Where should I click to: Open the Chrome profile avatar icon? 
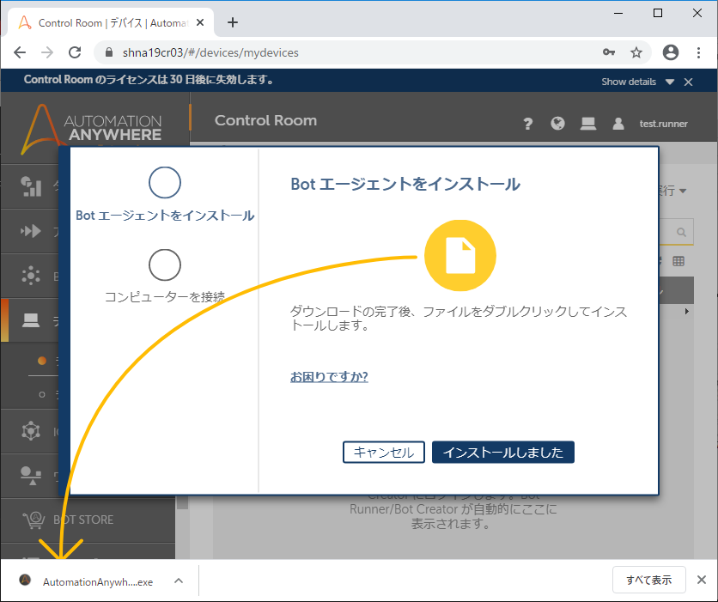tap(671, 52)
